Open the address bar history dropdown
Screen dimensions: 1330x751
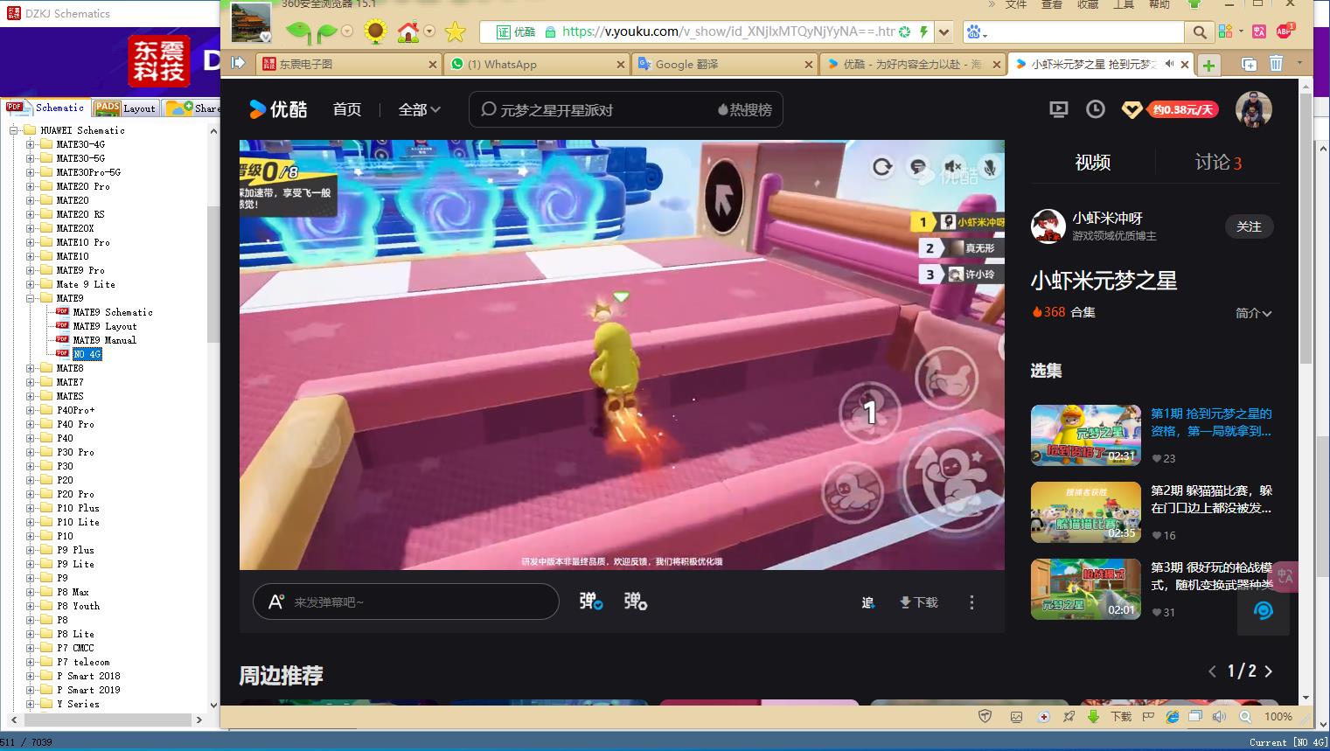point(944,32)
